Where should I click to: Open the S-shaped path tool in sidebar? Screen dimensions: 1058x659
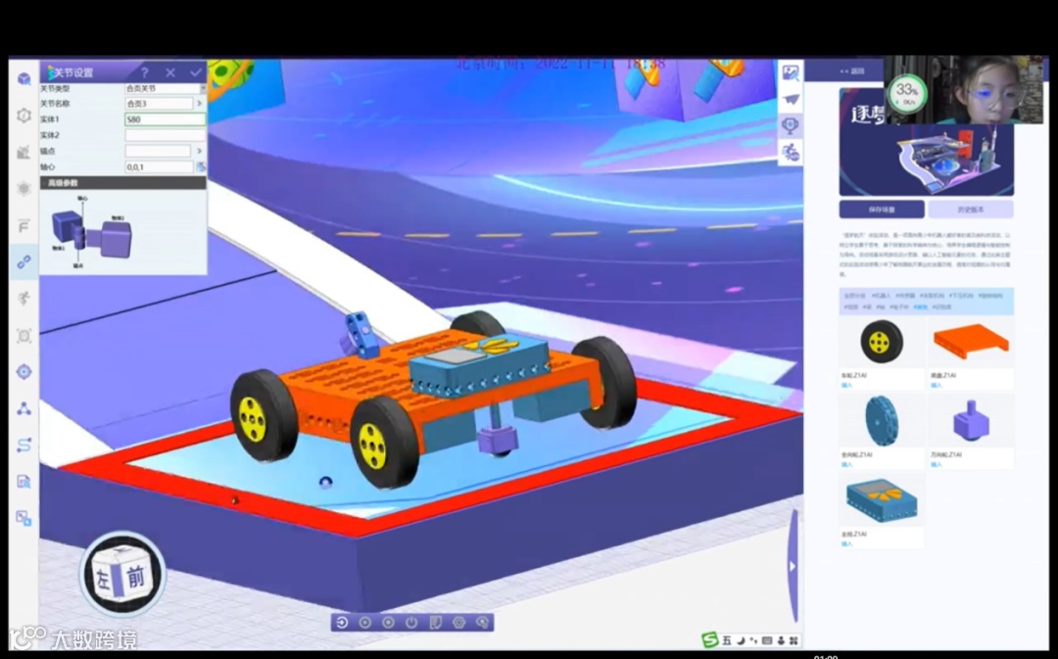click(x=24, y=445)
